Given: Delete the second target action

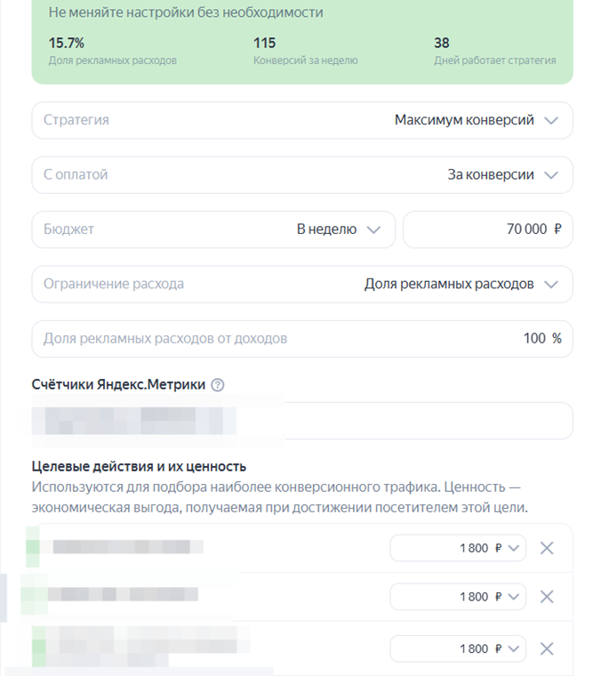Looking at the screenshot, I should point(547,597).
